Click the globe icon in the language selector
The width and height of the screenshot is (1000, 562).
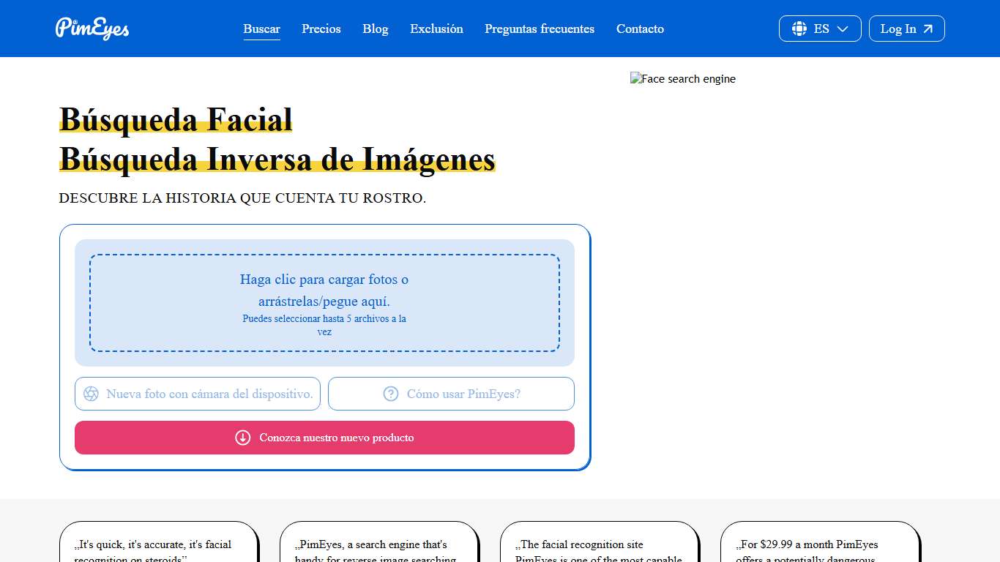coord(800,29)
